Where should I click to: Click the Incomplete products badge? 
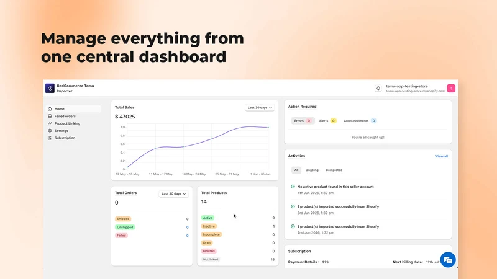coord(211,234)
